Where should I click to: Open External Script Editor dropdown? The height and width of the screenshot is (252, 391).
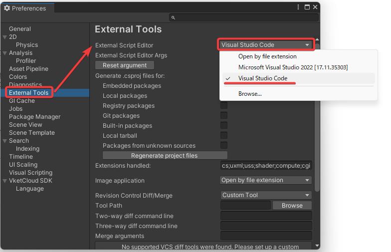tap(266, 45)
